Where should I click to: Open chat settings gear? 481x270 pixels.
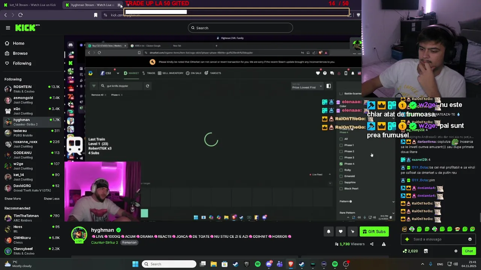(x=456, y=251)
